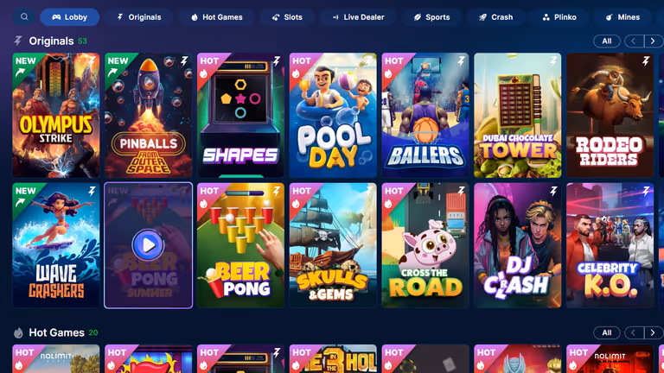
Task: Click the flame icon beside Hot Games heading
Action: tap(18, 332)
